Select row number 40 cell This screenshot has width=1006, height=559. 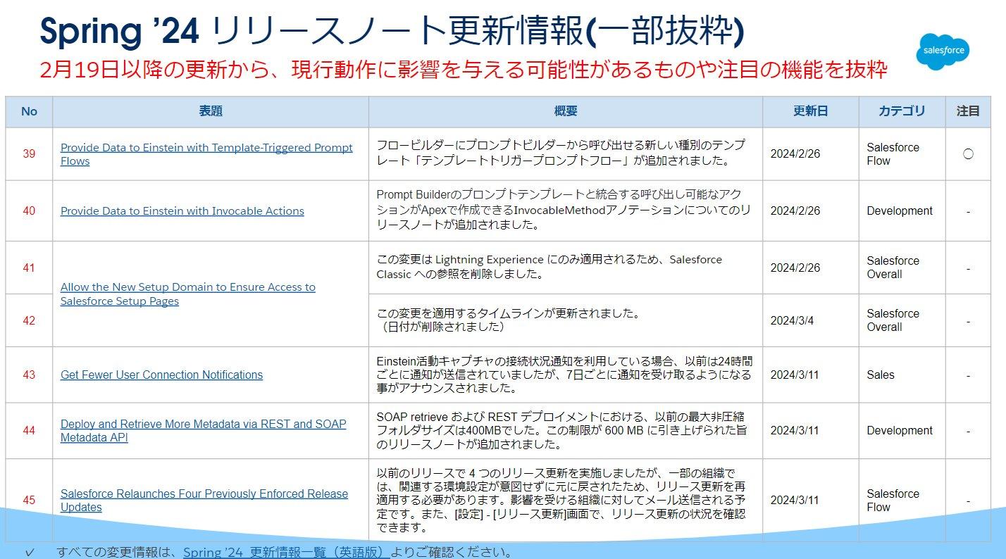[x=29, y=211]
